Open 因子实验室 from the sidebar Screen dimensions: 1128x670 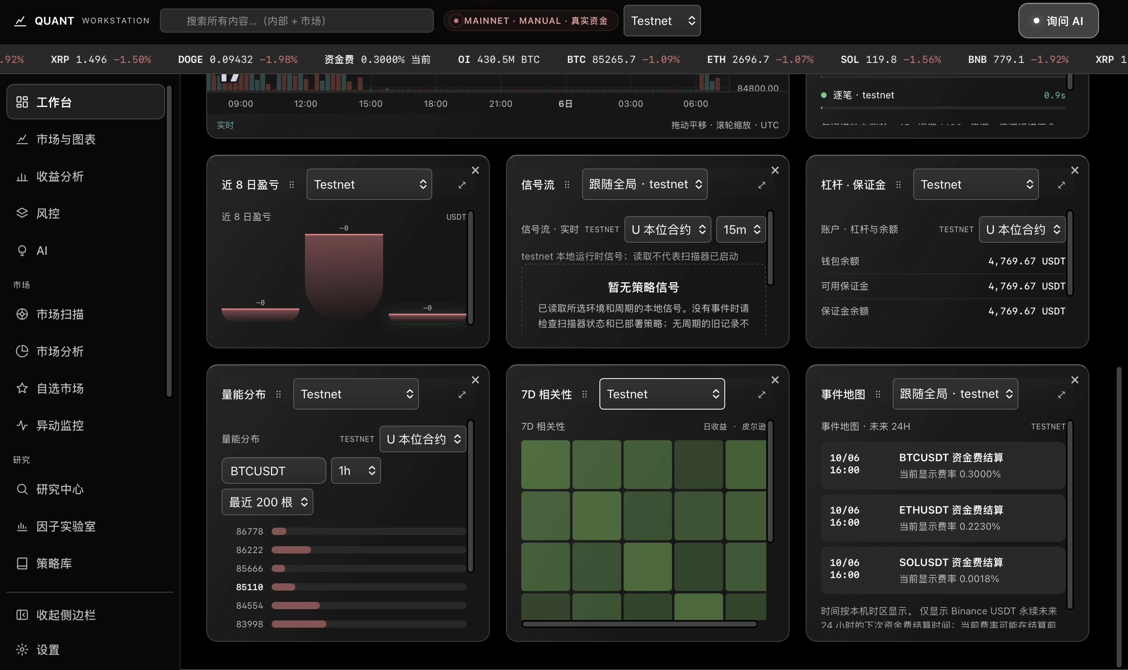pos(86,526)
